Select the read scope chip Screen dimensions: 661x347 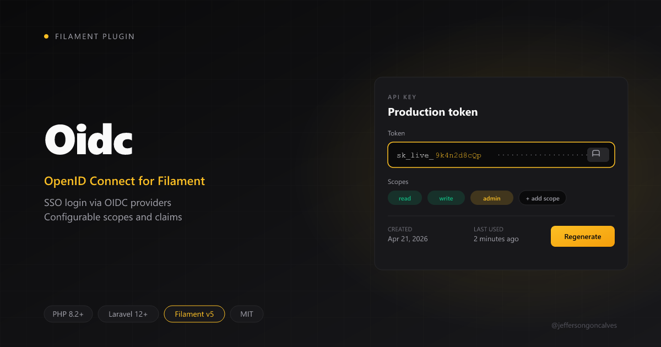(x=405, y=198)
